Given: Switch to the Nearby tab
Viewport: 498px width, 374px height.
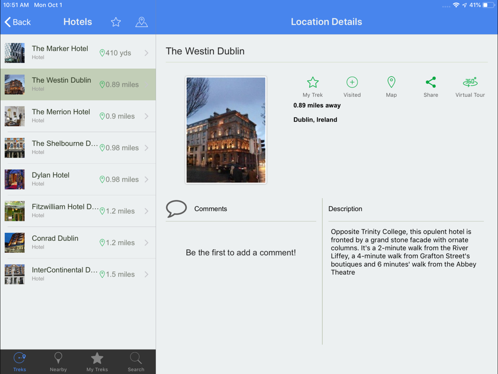Looking at the screenshot, I should coord(58,362).
